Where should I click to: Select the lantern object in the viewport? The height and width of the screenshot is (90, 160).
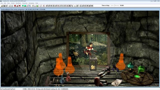93,63
